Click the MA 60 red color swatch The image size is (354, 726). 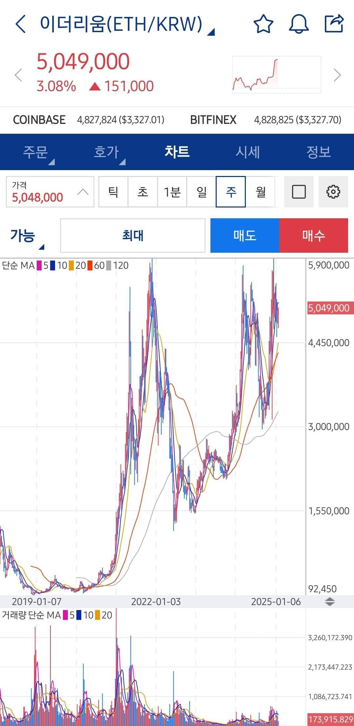90,265
